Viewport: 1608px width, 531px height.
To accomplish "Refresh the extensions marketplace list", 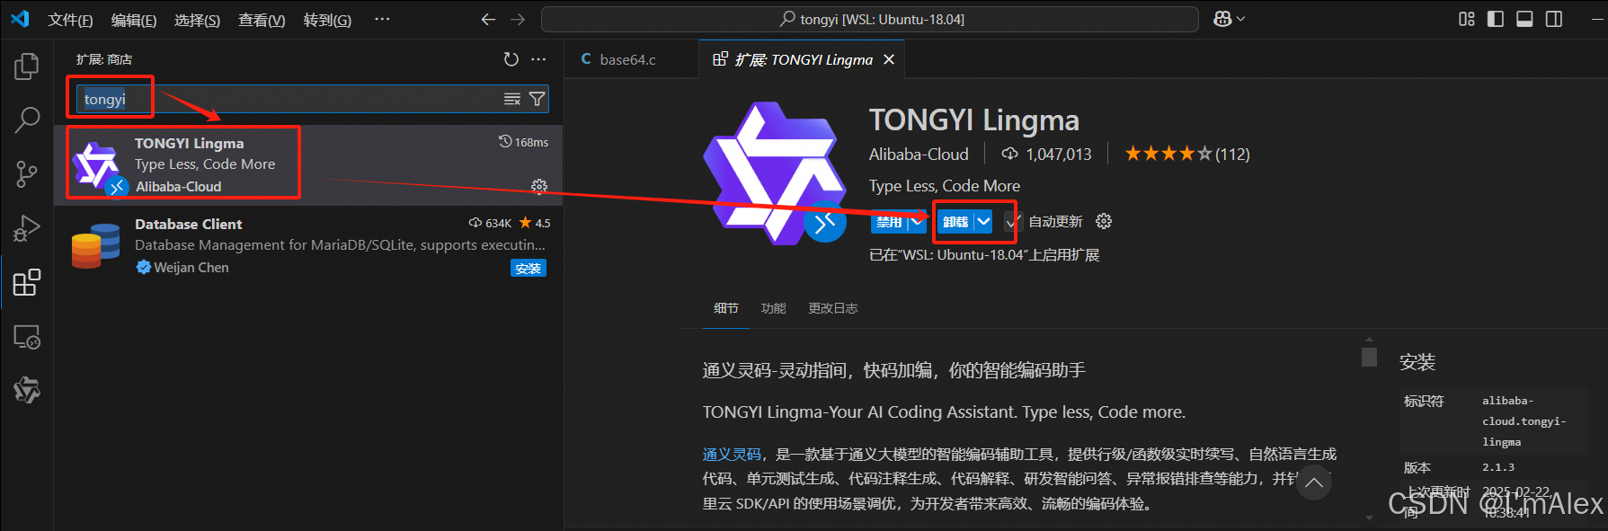I will coord(511,59).
